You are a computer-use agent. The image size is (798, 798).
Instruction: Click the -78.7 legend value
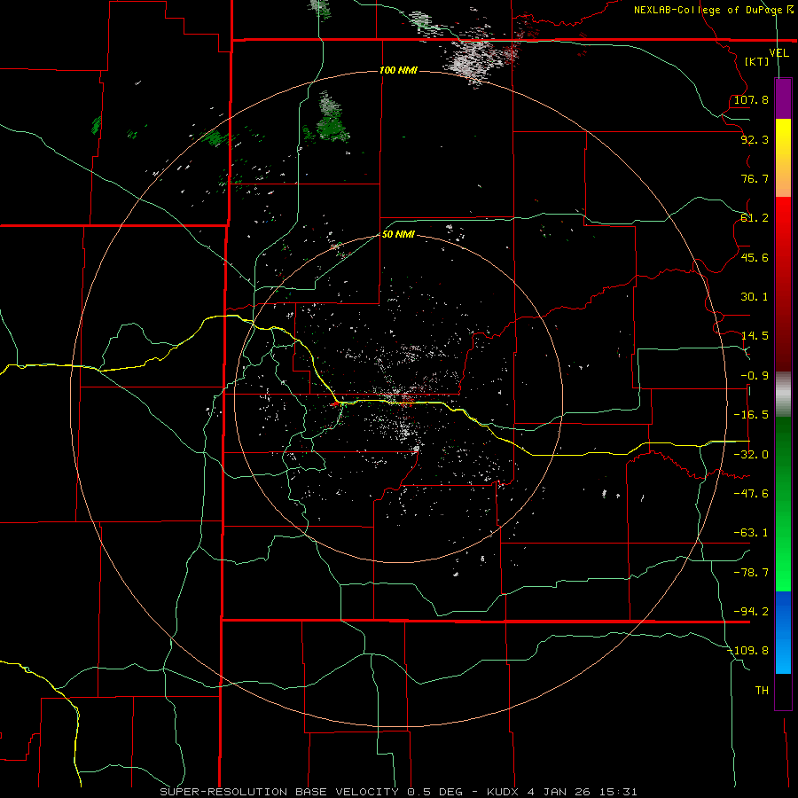(751, 573)
